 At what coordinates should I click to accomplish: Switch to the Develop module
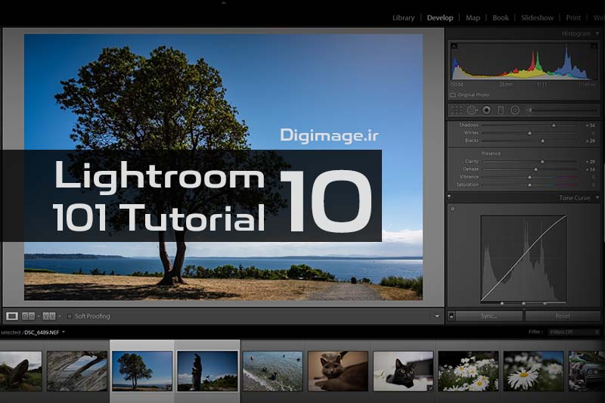[x=440, y=17]
